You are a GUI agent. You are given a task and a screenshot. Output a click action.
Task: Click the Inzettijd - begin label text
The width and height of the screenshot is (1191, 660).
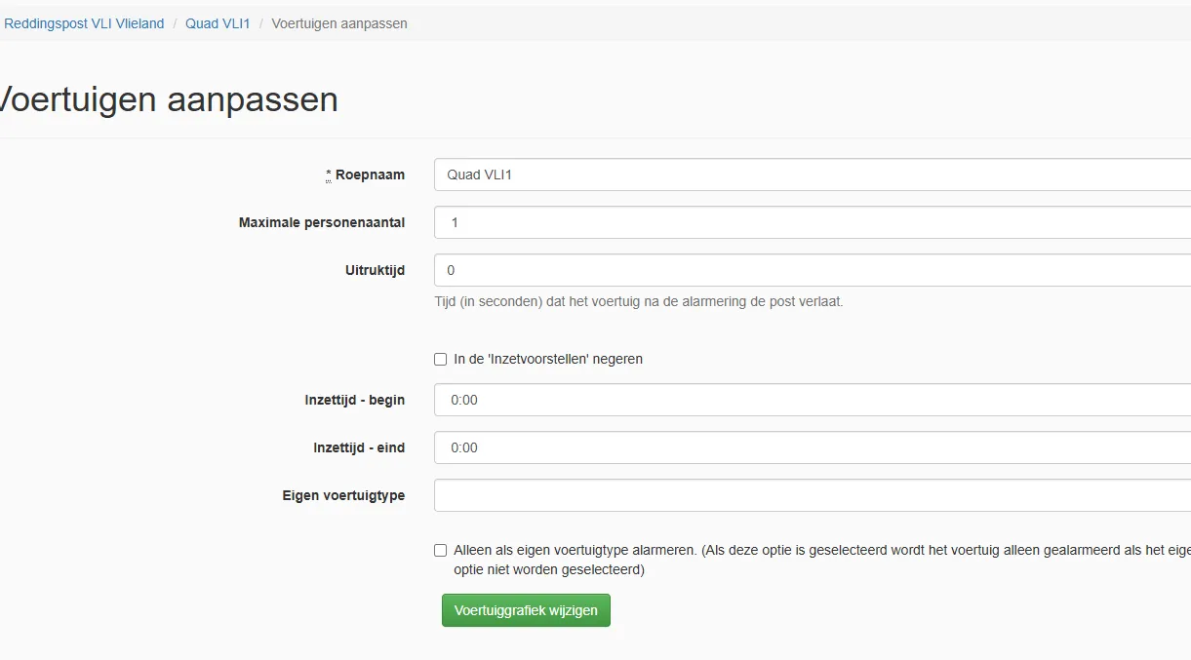[x=355, y=400]
